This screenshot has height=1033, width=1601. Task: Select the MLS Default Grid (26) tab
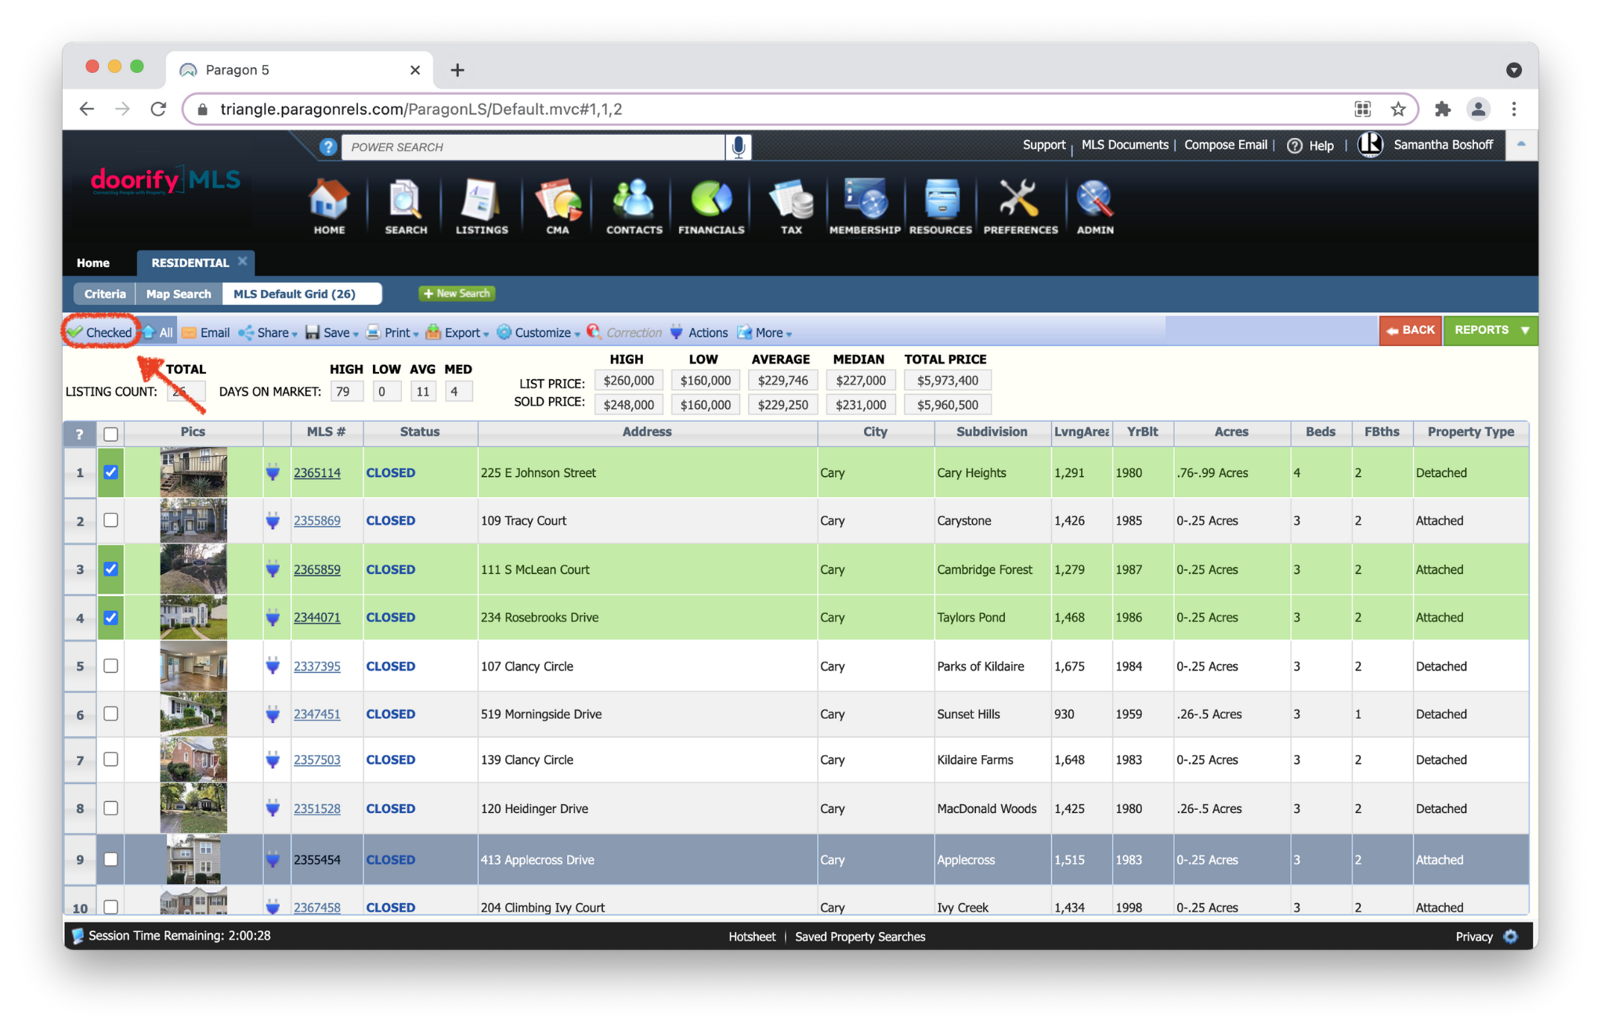[302, 294]
